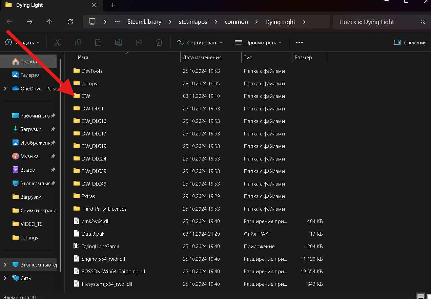This screenshot has width=431, height=299.
Task: Click the computer icon in address bar
Action: (92, 22)
